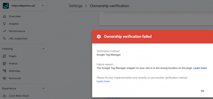Open the daydrive.ua property dropdown arrow
The width and height of the screenshot is (213, 99).
43,6
